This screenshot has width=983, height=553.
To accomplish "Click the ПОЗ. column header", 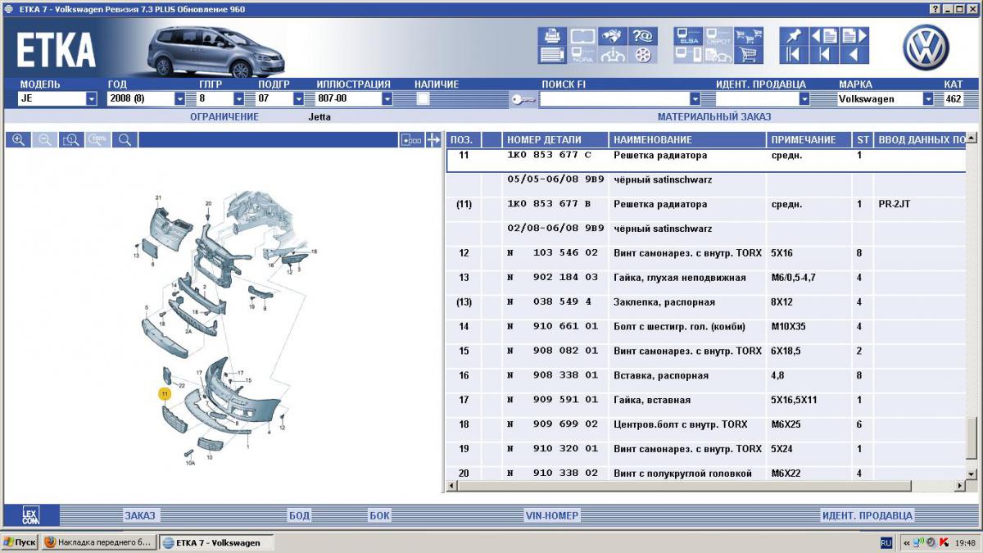I will click(x=463, y=140).
